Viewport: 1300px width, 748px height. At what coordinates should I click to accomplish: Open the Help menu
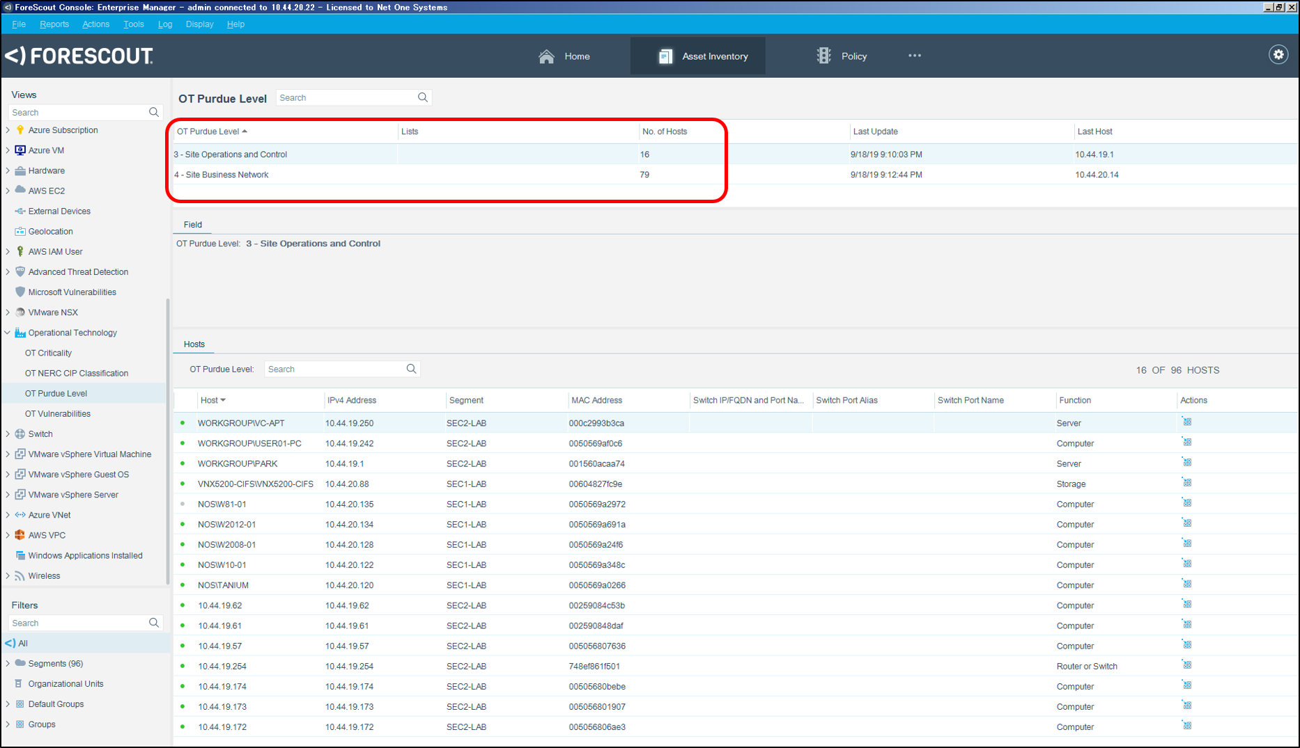tap(235, 24)
